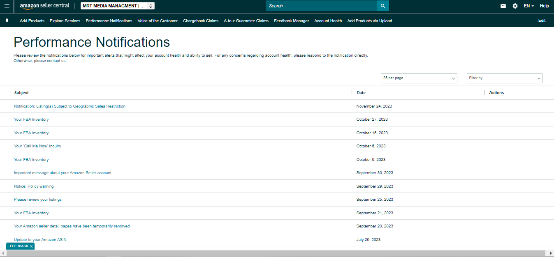Click the date September 29, 2023

[375, 186]
